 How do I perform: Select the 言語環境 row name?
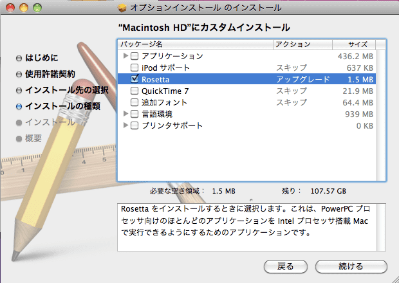coord(157,114)
